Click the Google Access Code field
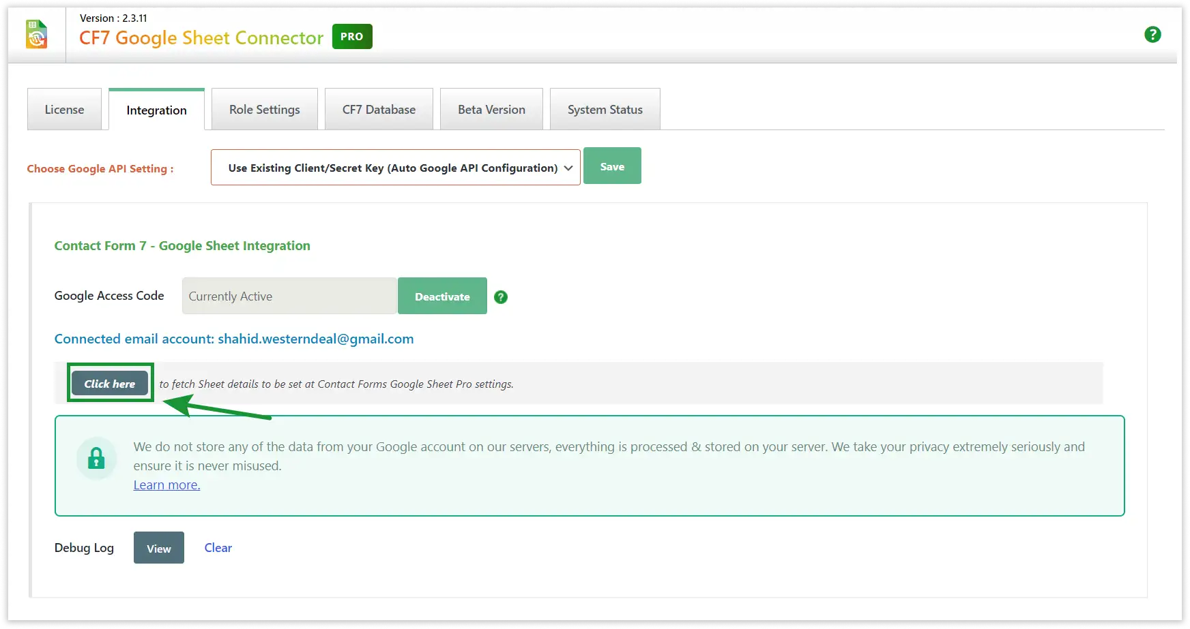Screen dimensions: 1190x629 pyautogui.click(x=289, y=296)
